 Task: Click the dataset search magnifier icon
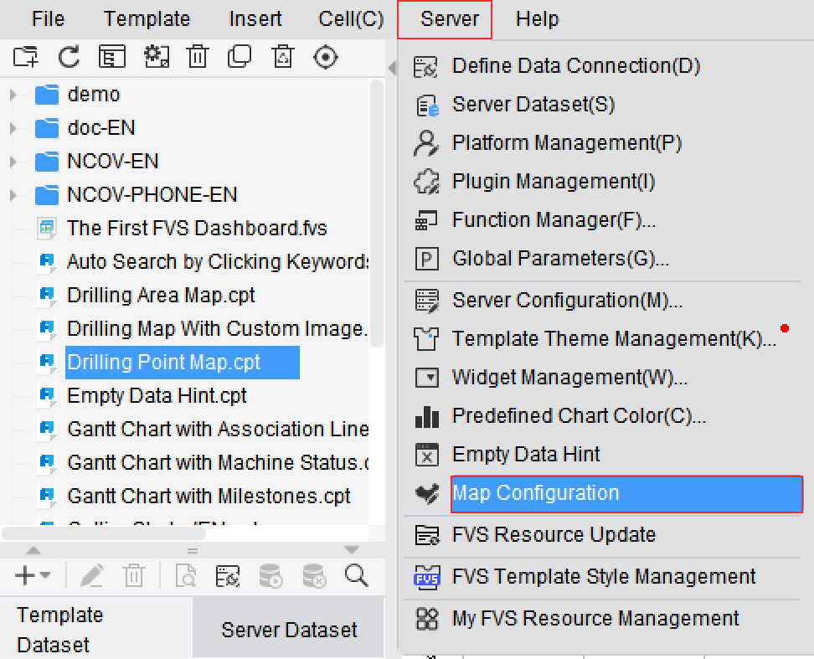(357, 575)
